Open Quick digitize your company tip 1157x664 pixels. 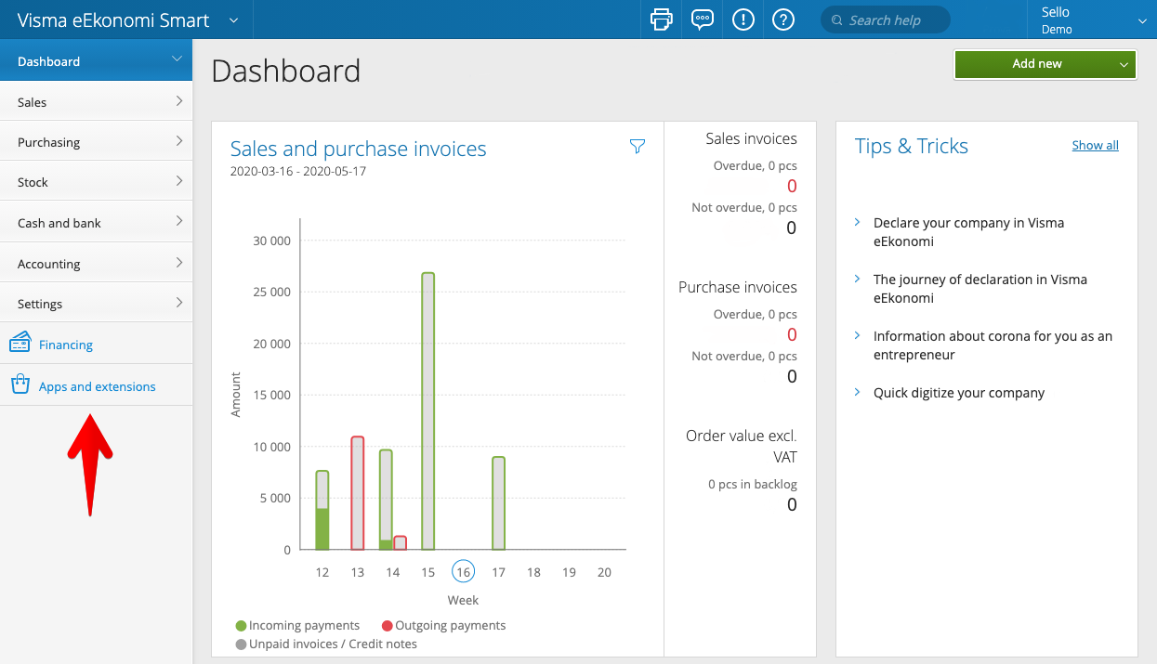[x=958, y=393]
